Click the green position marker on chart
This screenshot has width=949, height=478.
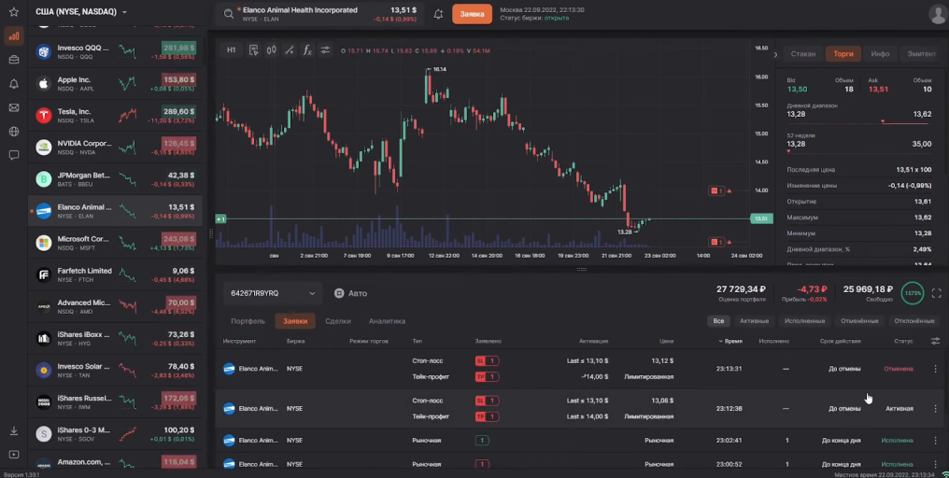coord(221,219)
